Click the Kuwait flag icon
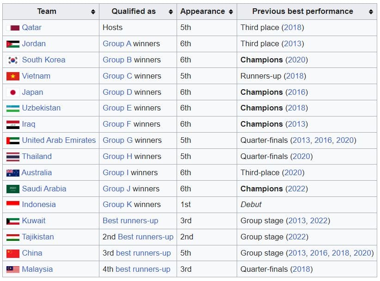 point(13,221)
